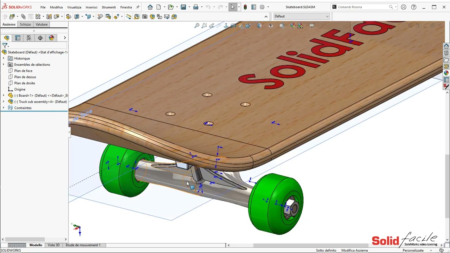Create a new document

click(x=159, y=7)
